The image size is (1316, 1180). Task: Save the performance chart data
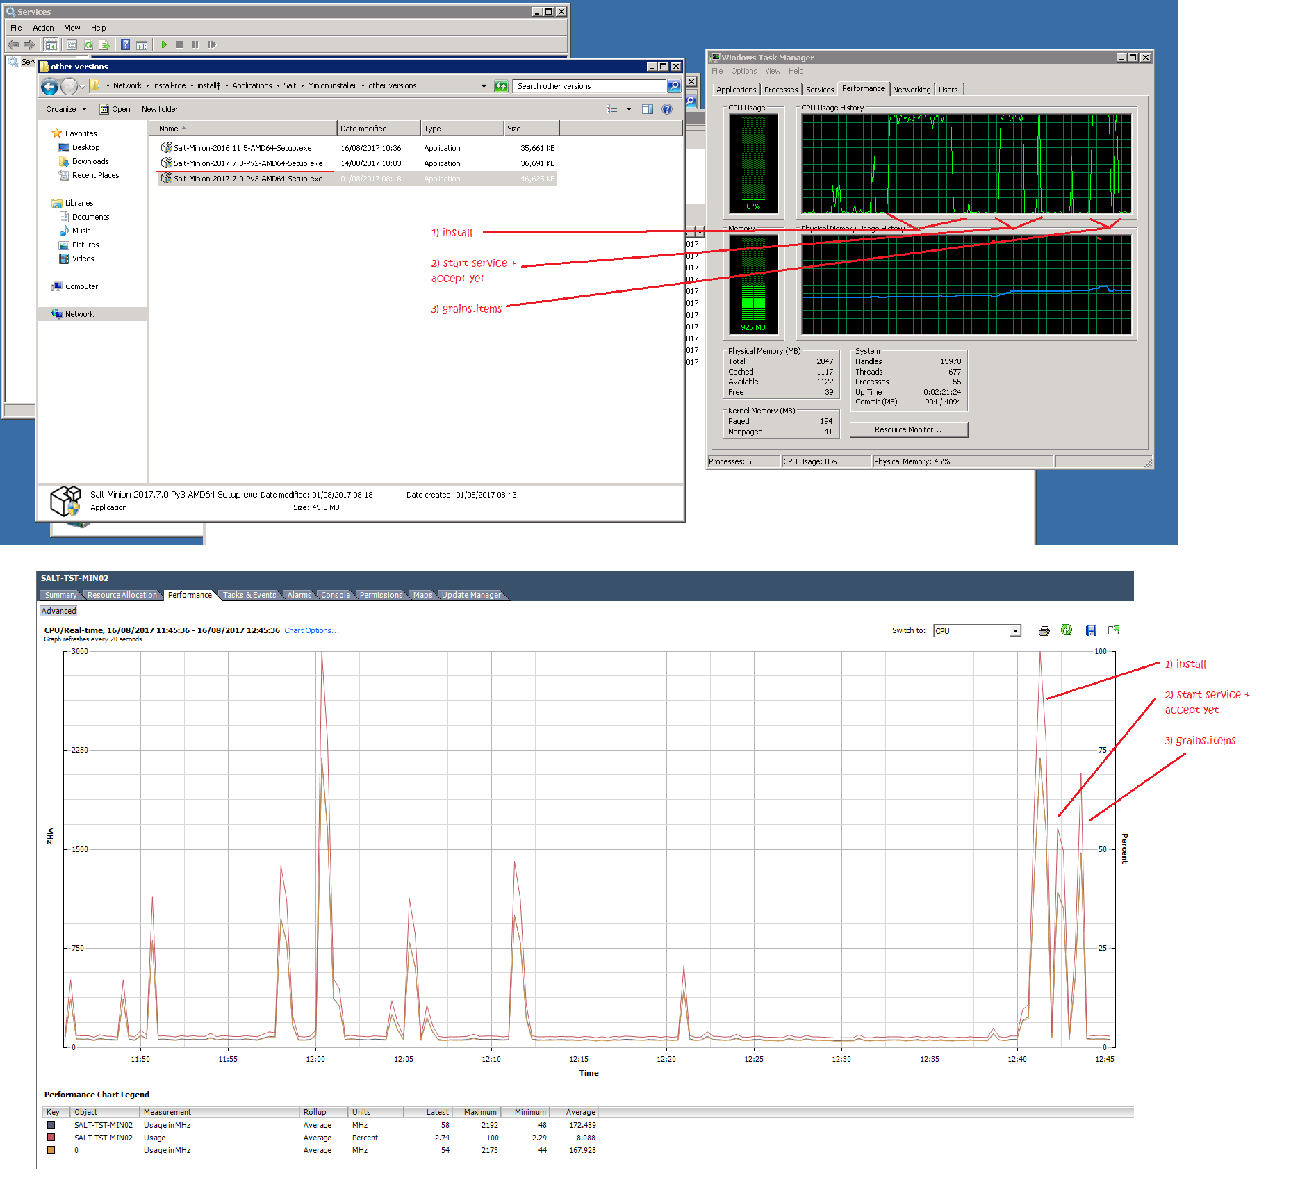(1091, 630)
